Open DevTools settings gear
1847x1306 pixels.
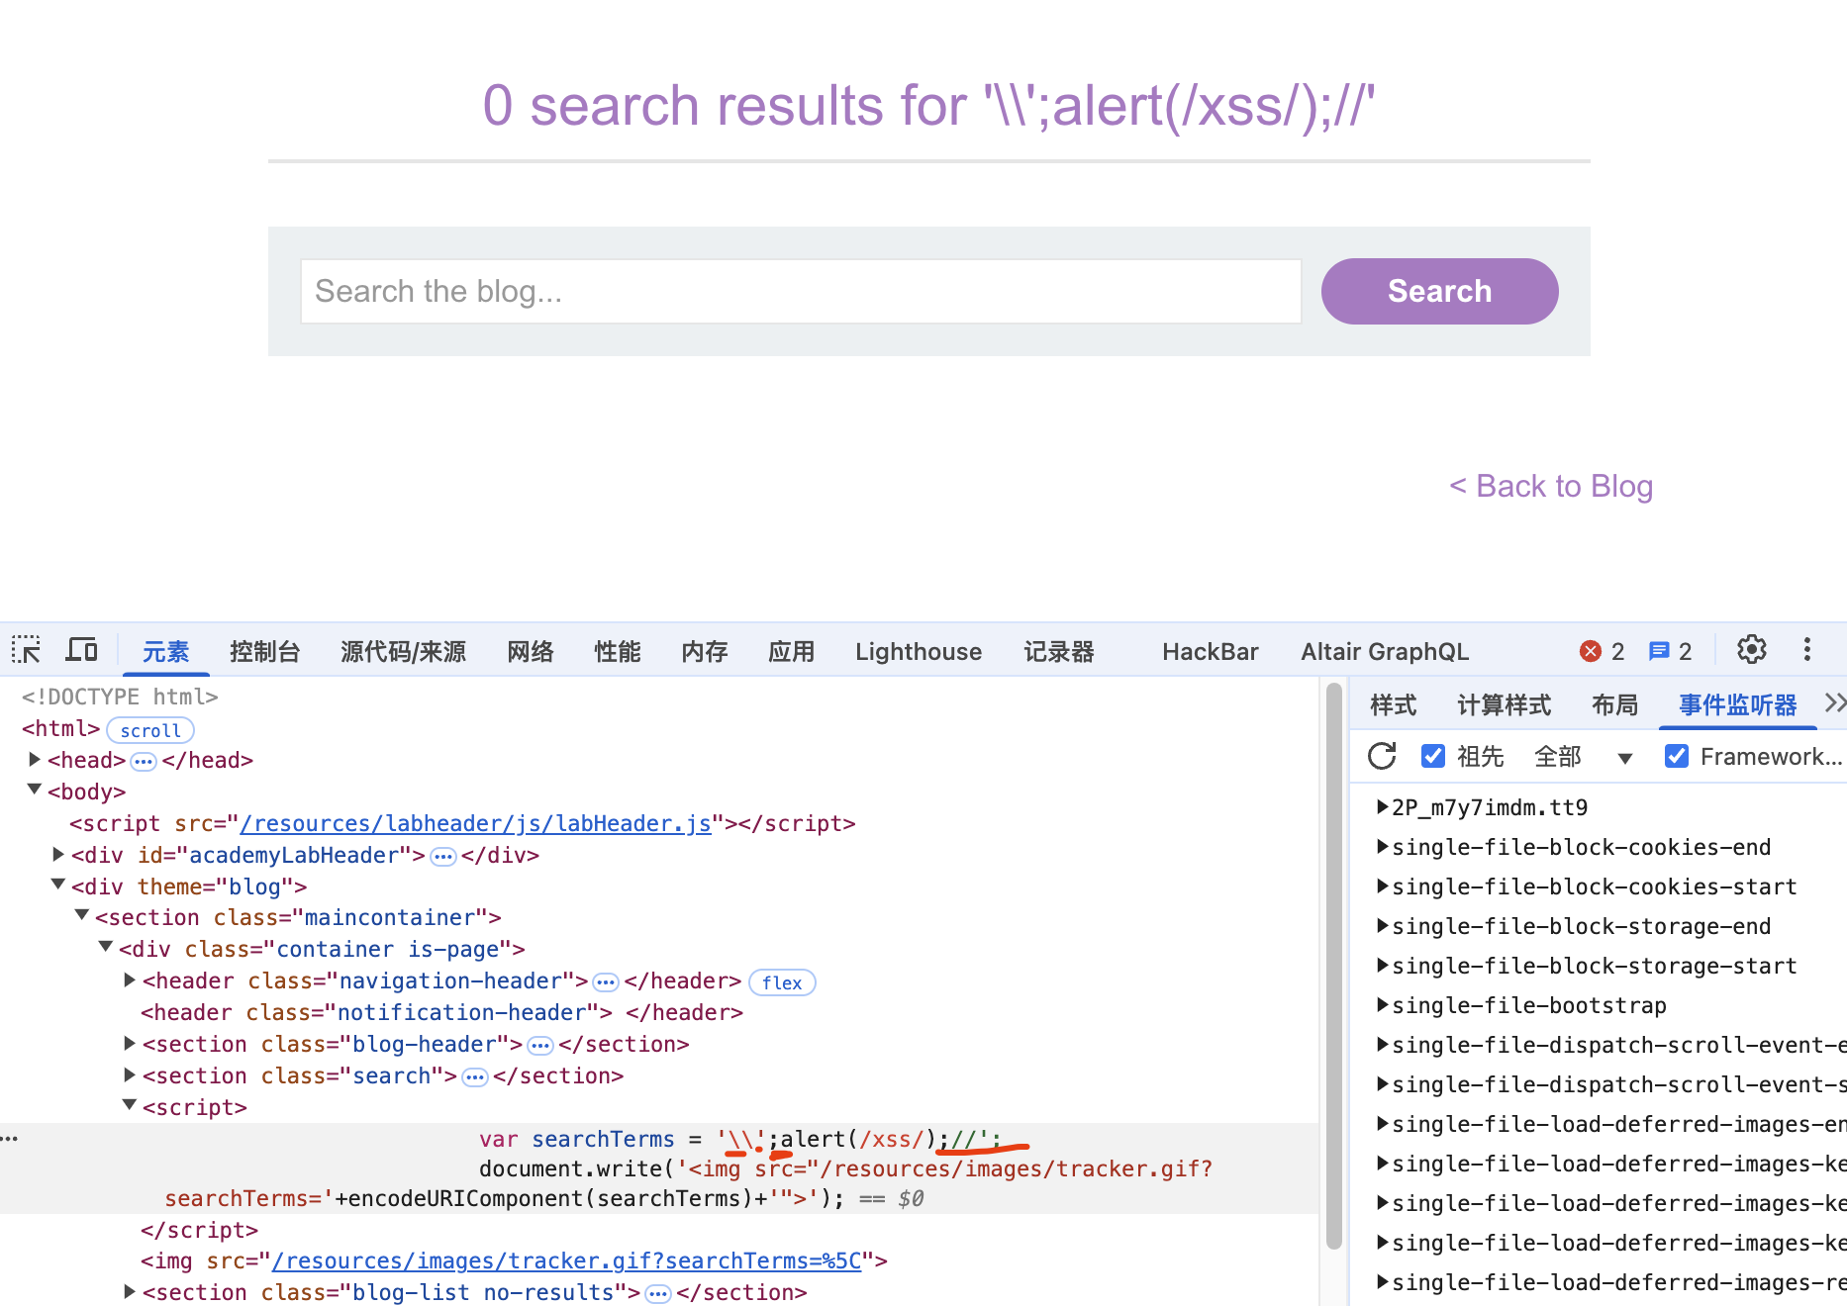coord(1751,650)
